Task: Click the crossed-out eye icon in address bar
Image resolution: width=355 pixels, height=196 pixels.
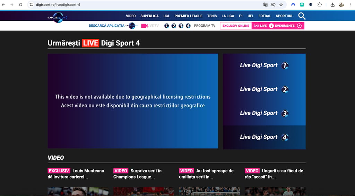Action: point(273,5)
